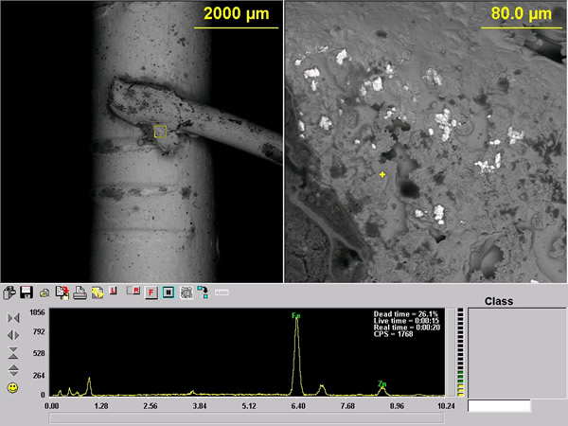
Task: Toggle the red F button
Action: [x=151, y=293]
